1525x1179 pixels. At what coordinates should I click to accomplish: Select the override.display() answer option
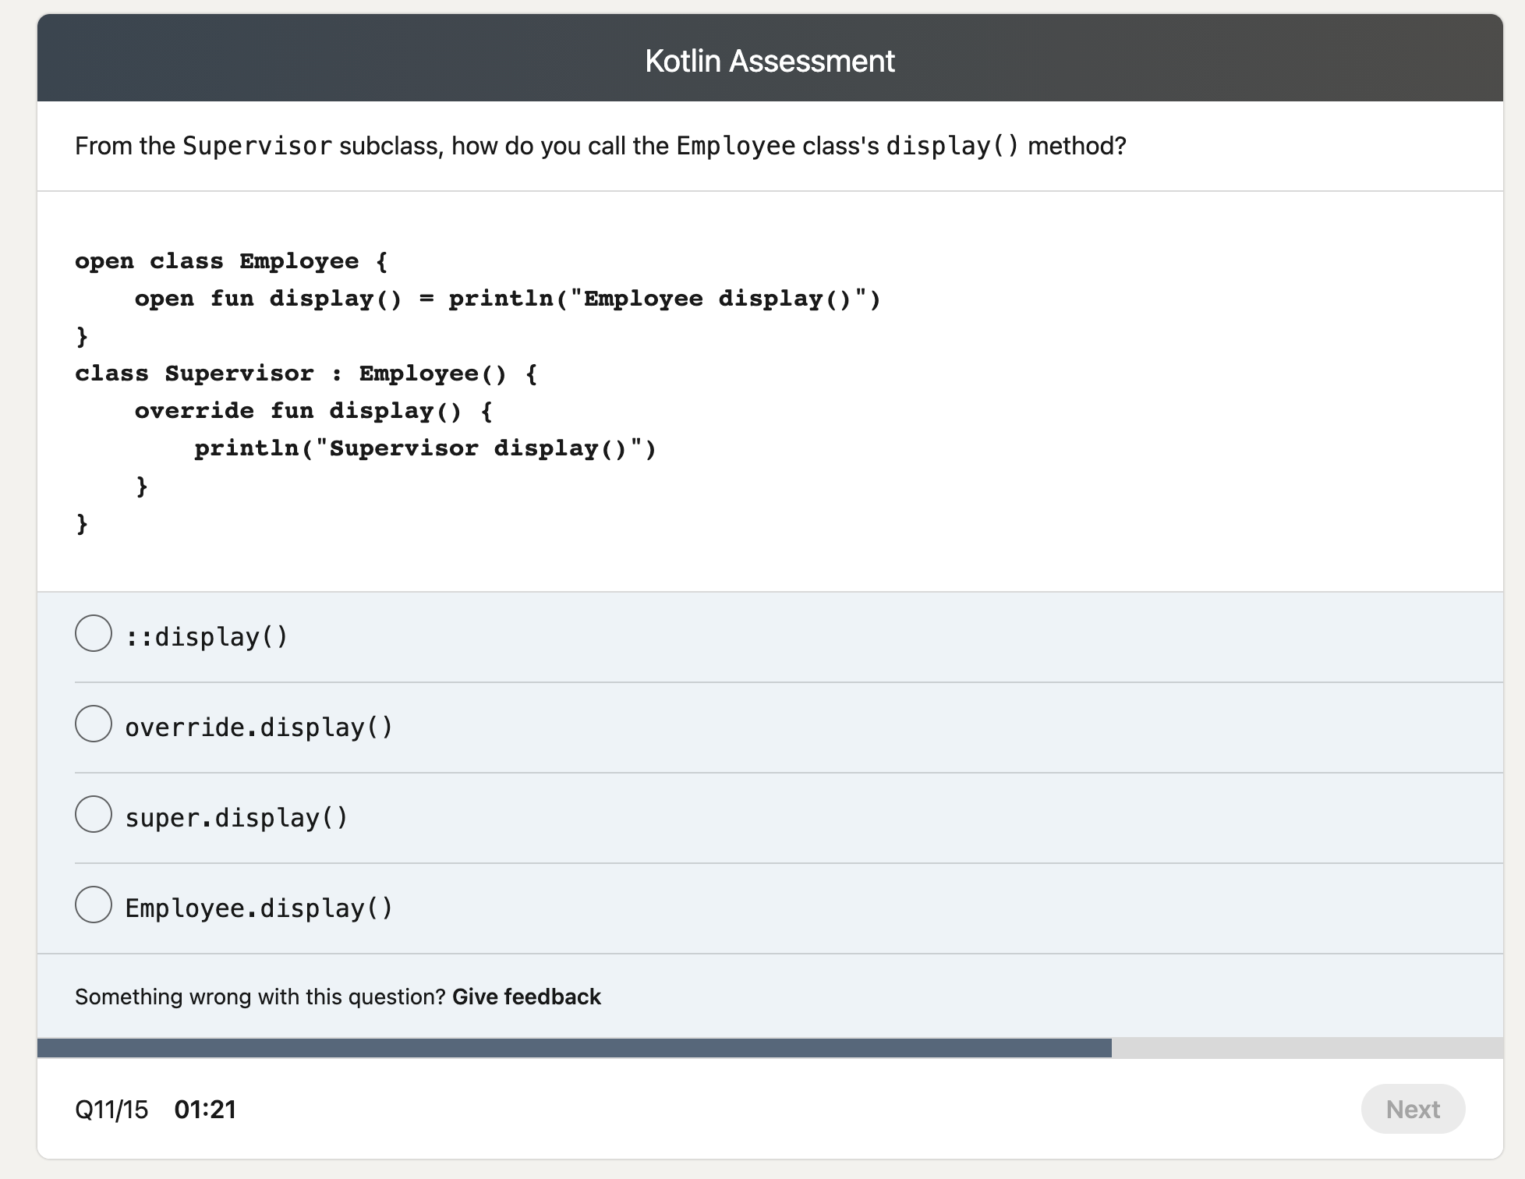93,724
